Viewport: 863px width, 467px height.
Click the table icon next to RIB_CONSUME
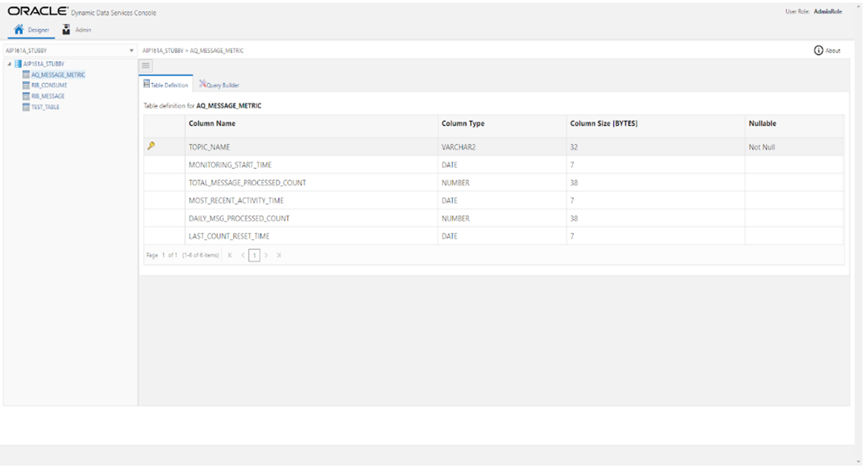click(25, 85)
